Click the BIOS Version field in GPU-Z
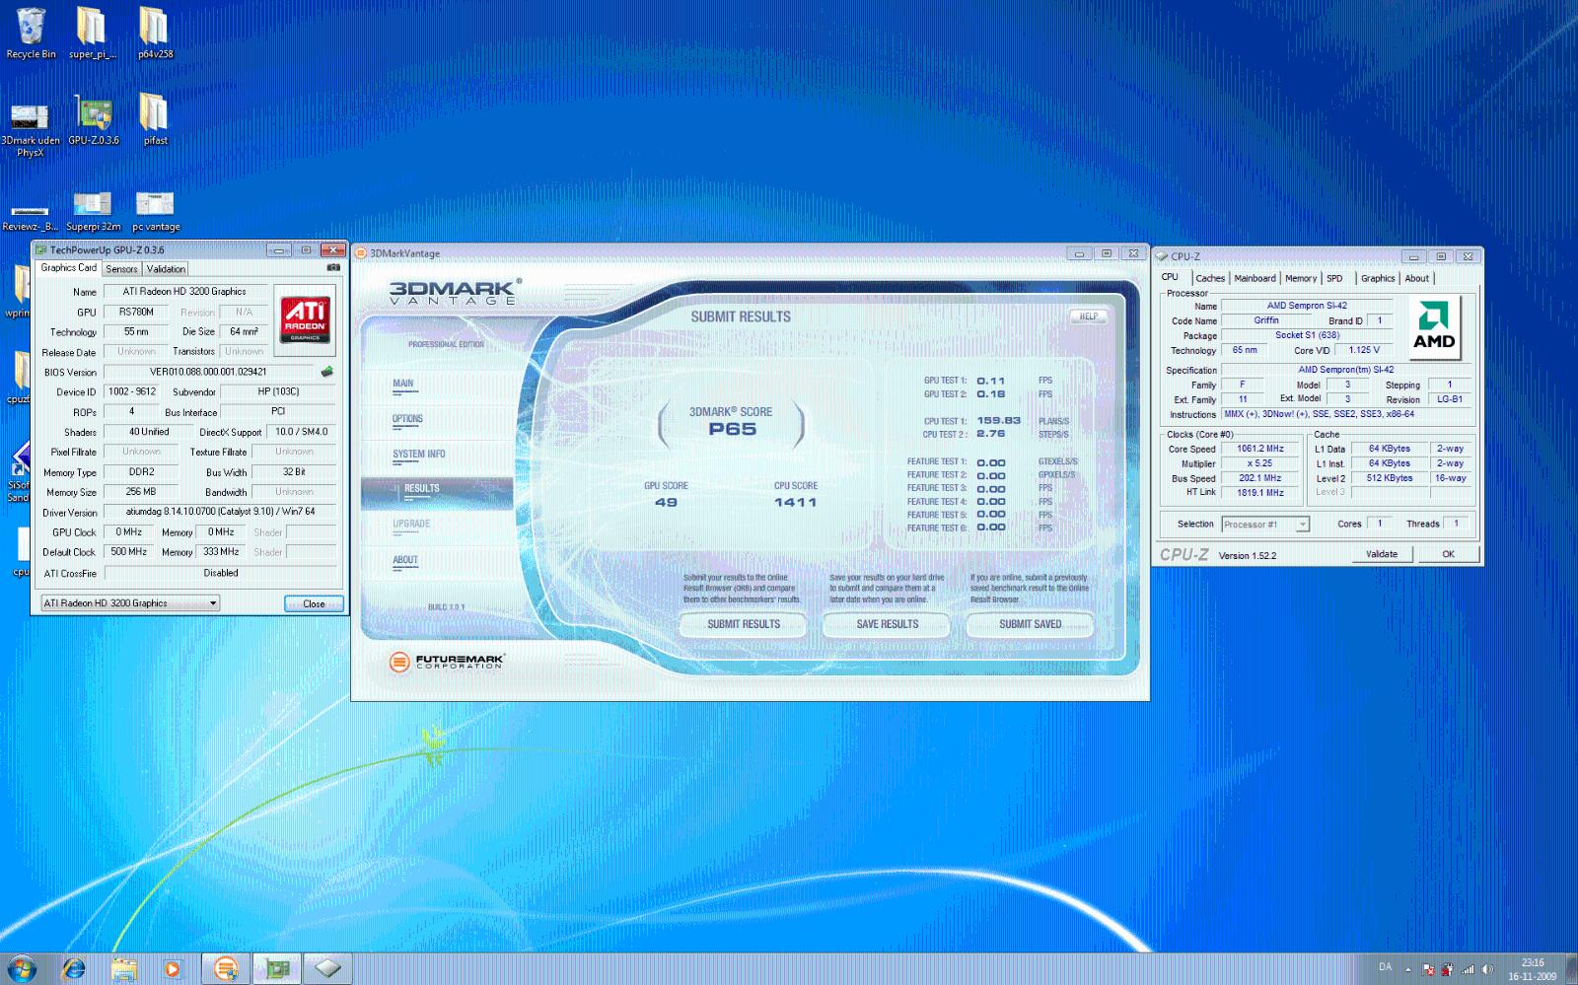The image size is (1578, 985). (x=208, y=372)
